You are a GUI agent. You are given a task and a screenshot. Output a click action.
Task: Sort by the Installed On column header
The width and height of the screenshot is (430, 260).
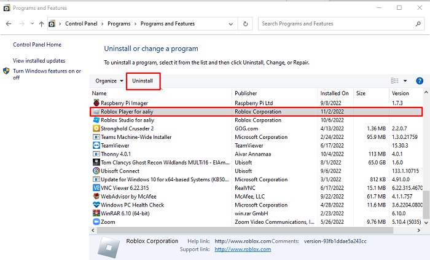coord(335,93)
